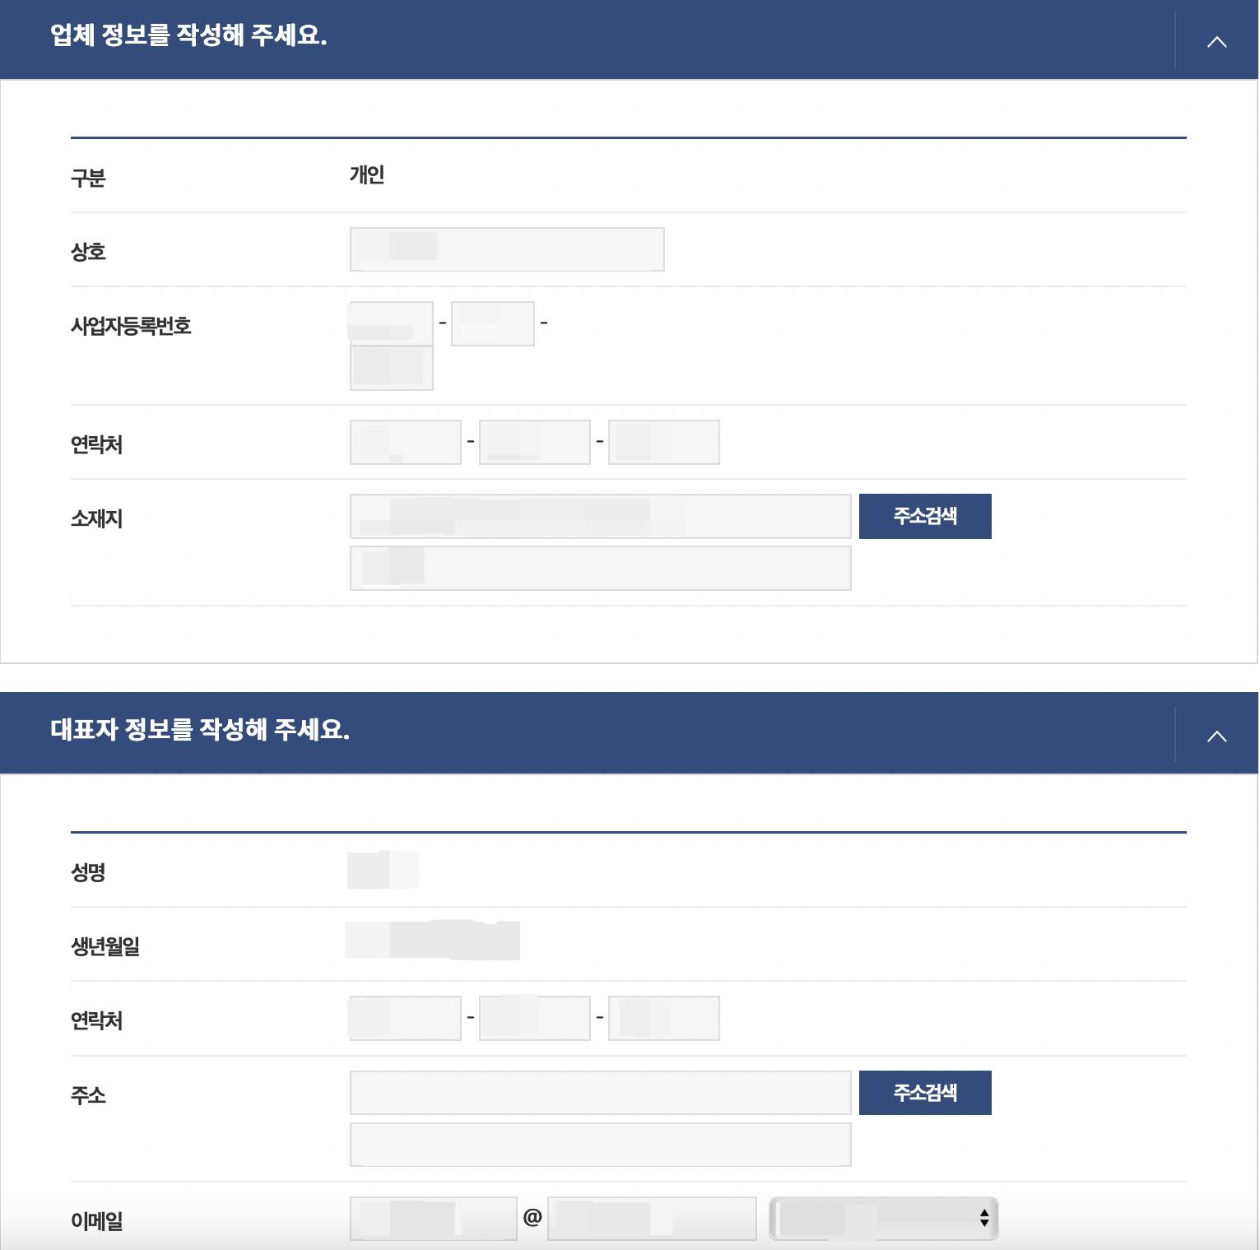This screenshot has width=1260, height=1250.
Task: Click the last 연락처 box under 대표자 정보
Action: (663, 1018)
